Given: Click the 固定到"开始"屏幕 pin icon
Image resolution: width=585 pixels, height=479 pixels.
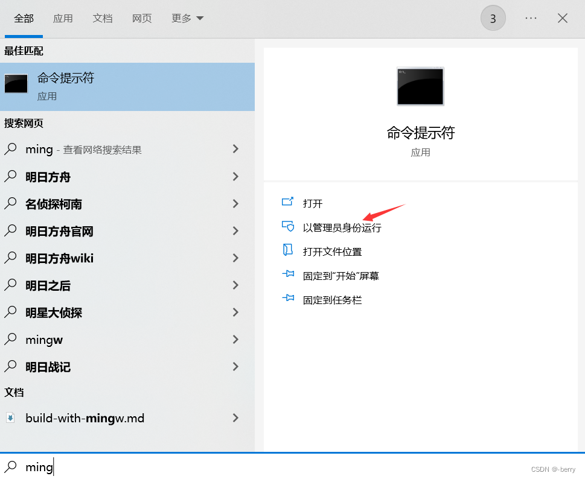Looking at the screenshot, I should [289, 275].
